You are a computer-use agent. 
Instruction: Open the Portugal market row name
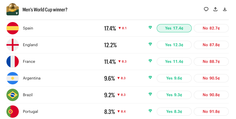pyautogui.click(x=30, y=112)
